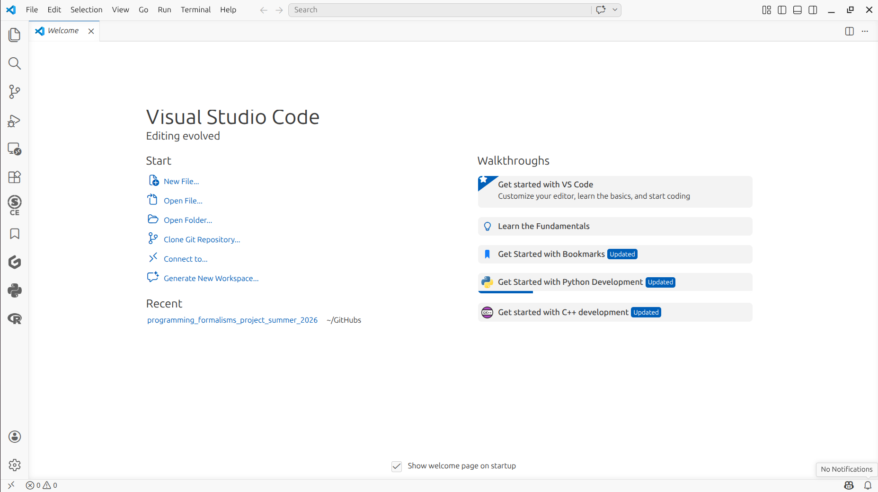
Task: Open Get Started with Python Development walkthrough
Action: 615,282
